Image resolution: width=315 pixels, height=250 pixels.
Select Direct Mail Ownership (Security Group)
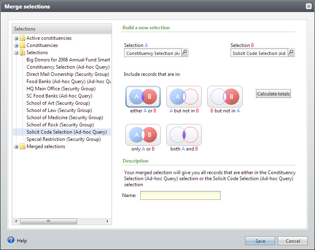(67, 74)
